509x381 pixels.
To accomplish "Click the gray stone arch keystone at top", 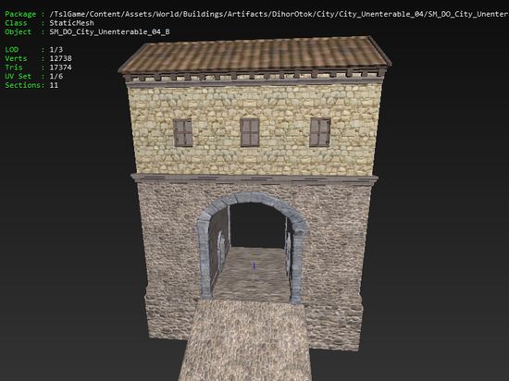I will [253, 198].
